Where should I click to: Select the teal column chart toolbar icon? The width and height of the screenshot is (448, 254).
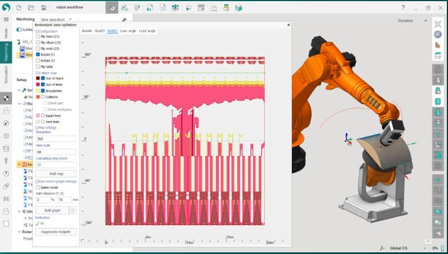tap(175, 8)
